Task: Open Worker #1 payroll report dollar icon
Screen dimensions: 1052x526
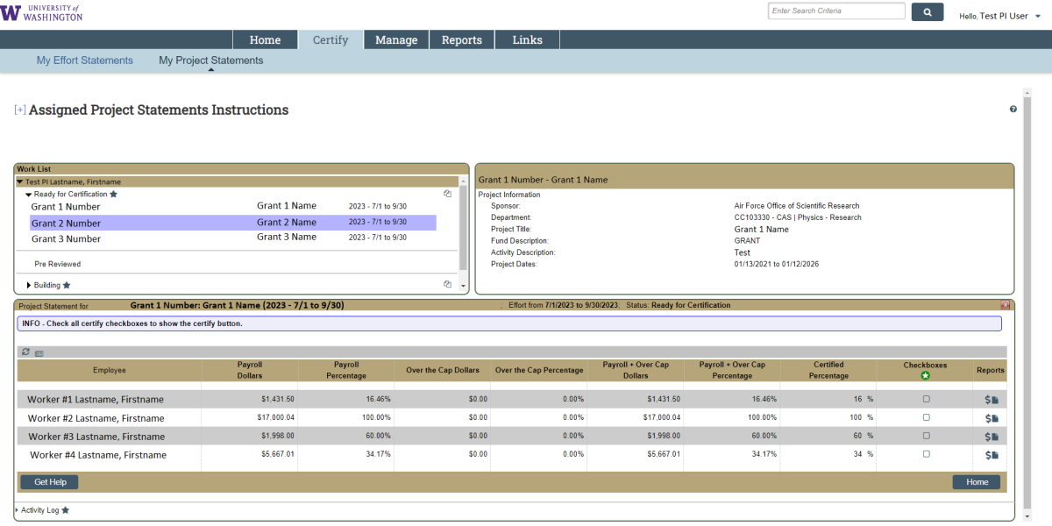Action: [988, 400]
